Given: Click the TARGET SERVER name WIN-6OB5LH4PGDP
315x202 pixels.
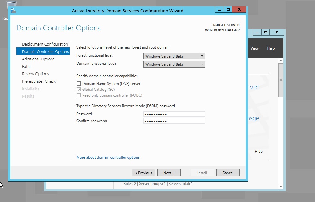Looking at the screenshot, I should point(222,30).
